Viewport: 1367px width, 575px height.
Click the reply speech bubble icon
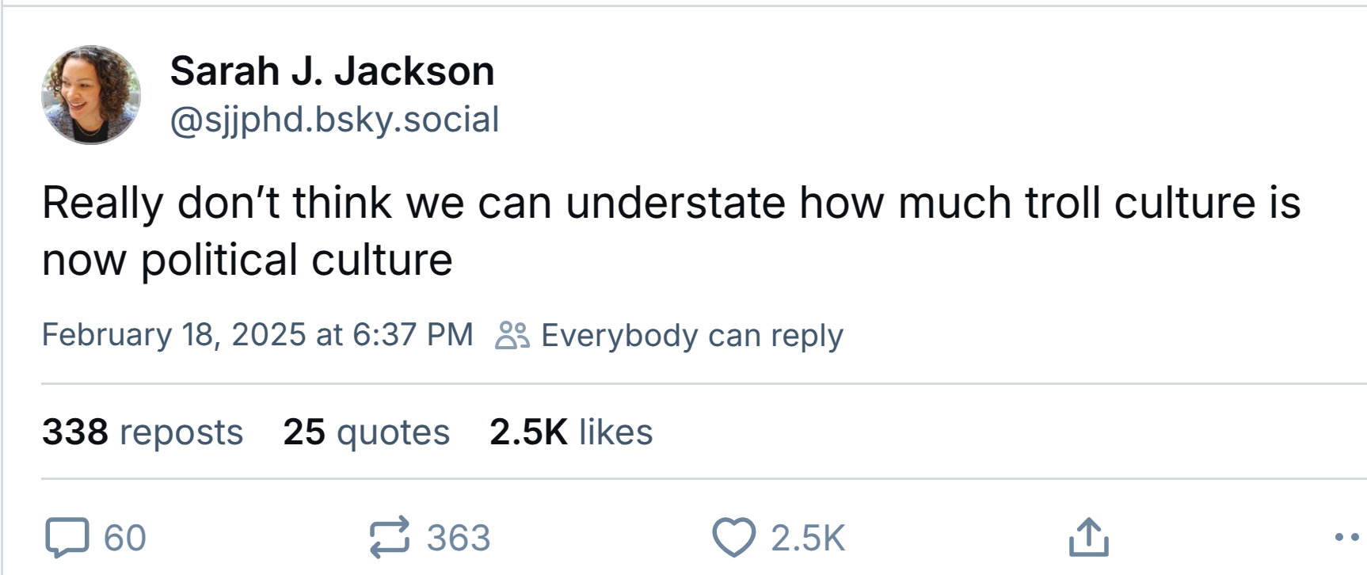pyautogui.click(x=67, y=538)
